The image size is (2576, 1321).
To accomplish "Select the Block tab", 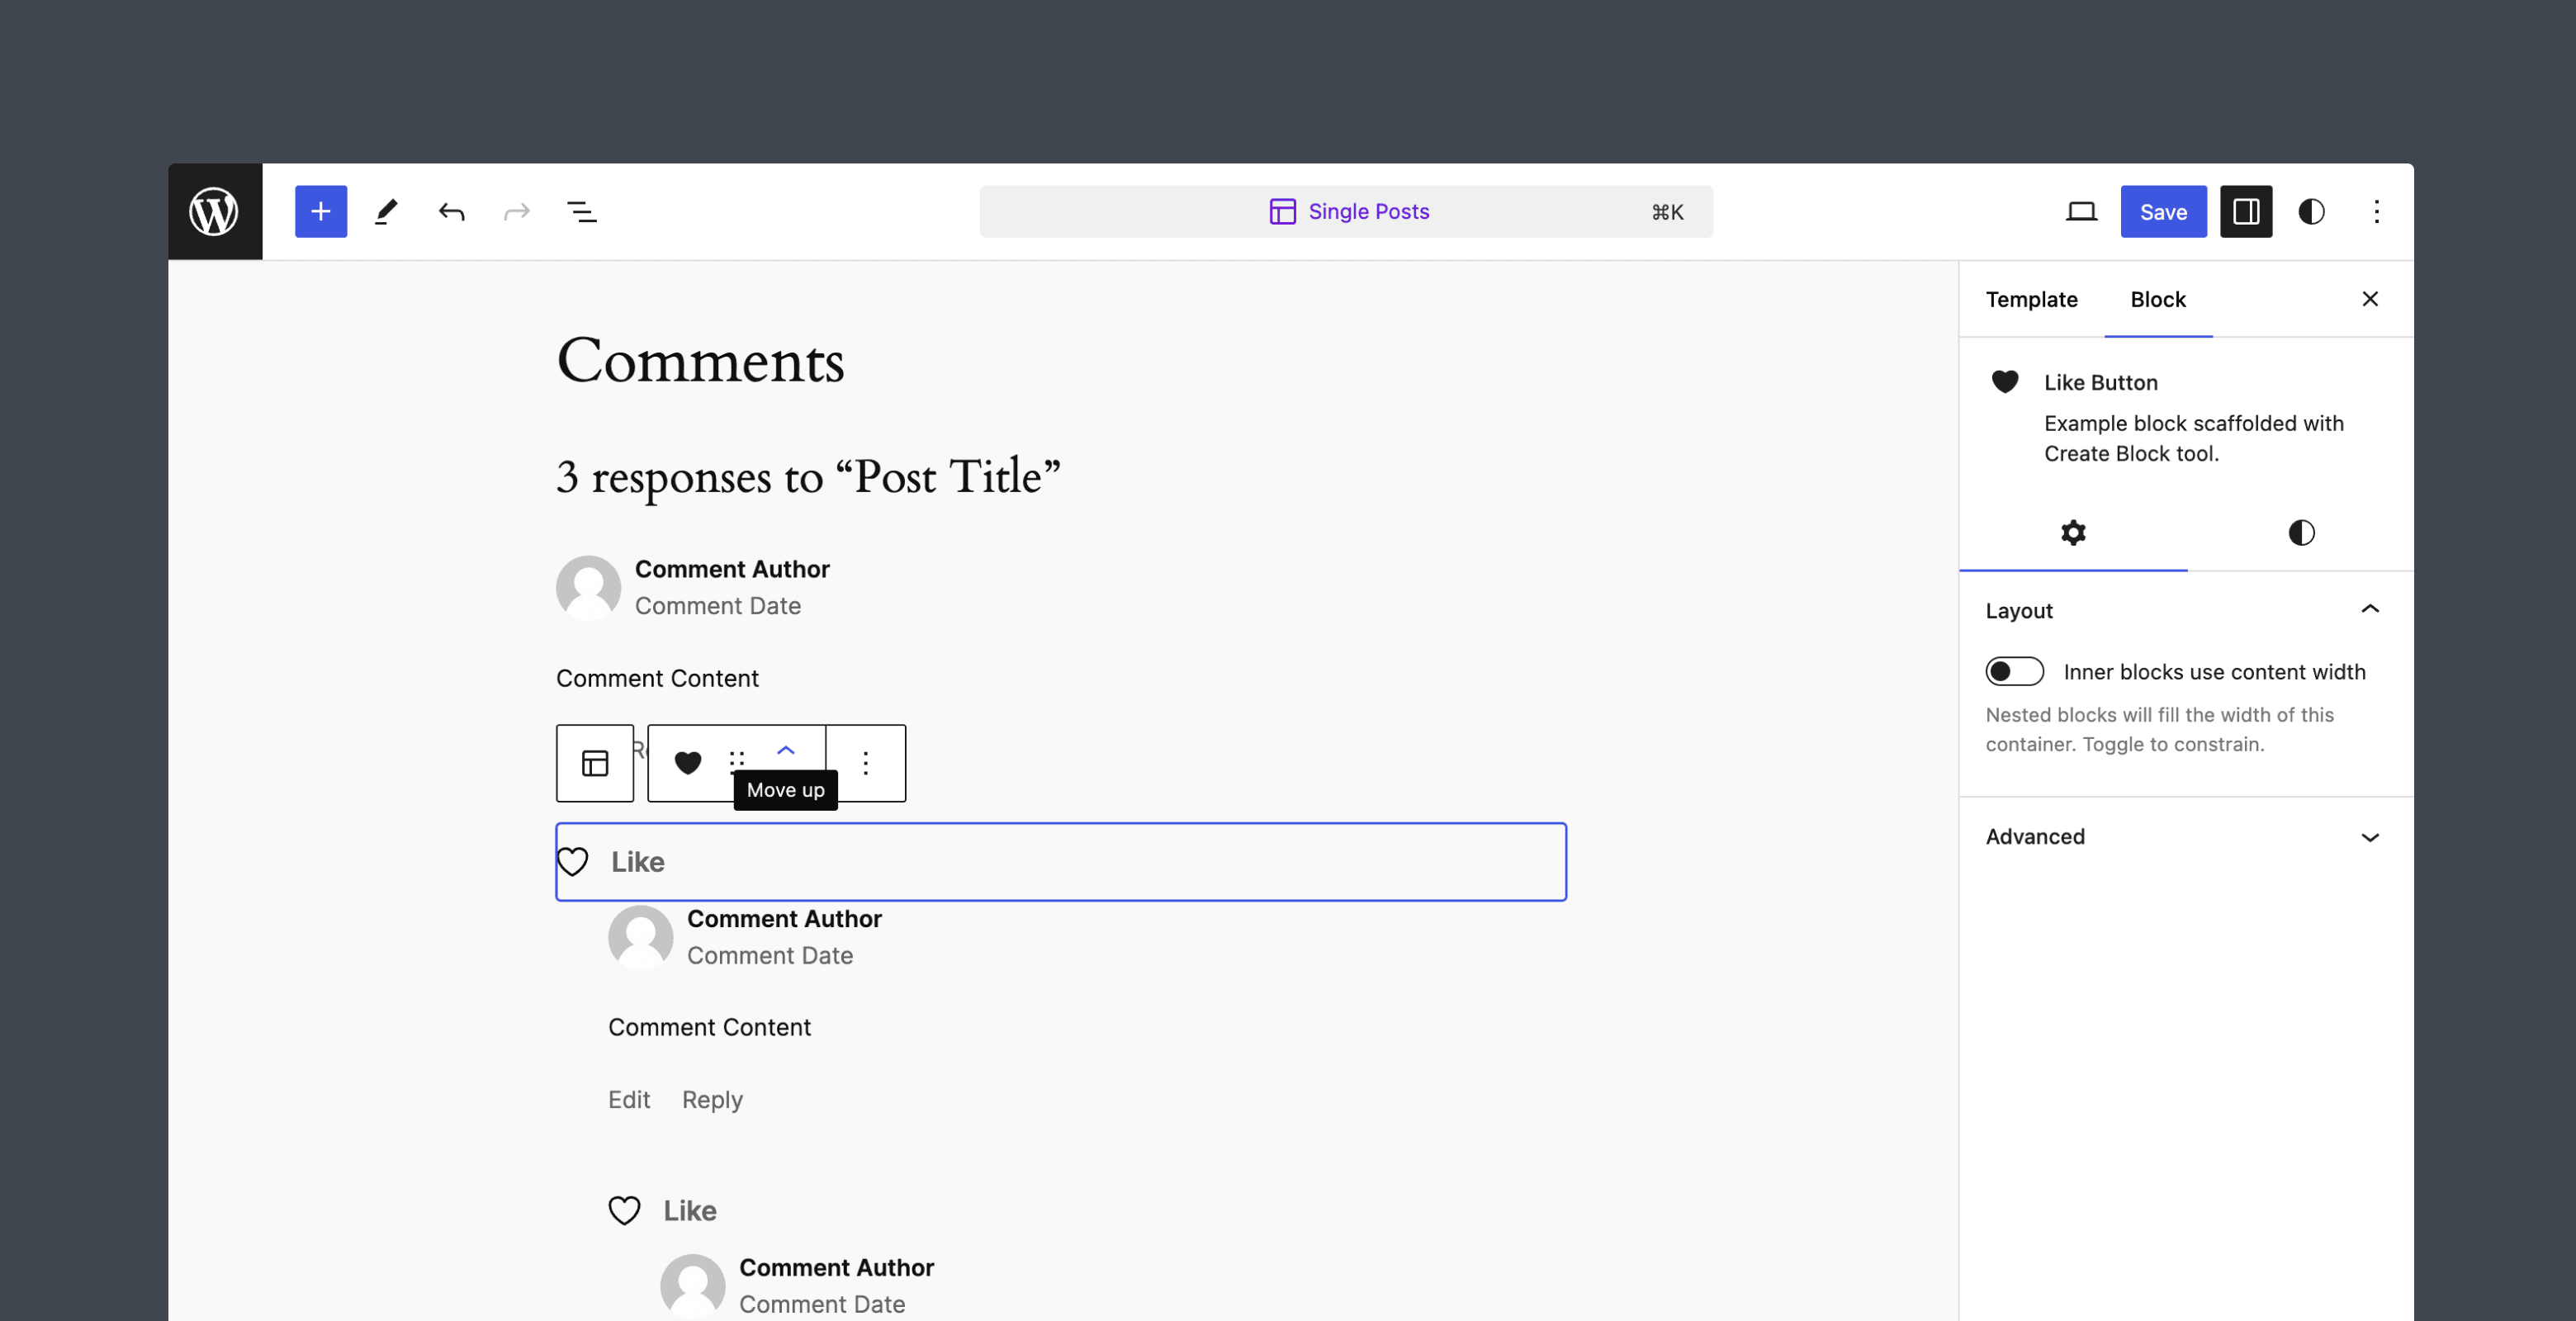I will [2158, 299].
